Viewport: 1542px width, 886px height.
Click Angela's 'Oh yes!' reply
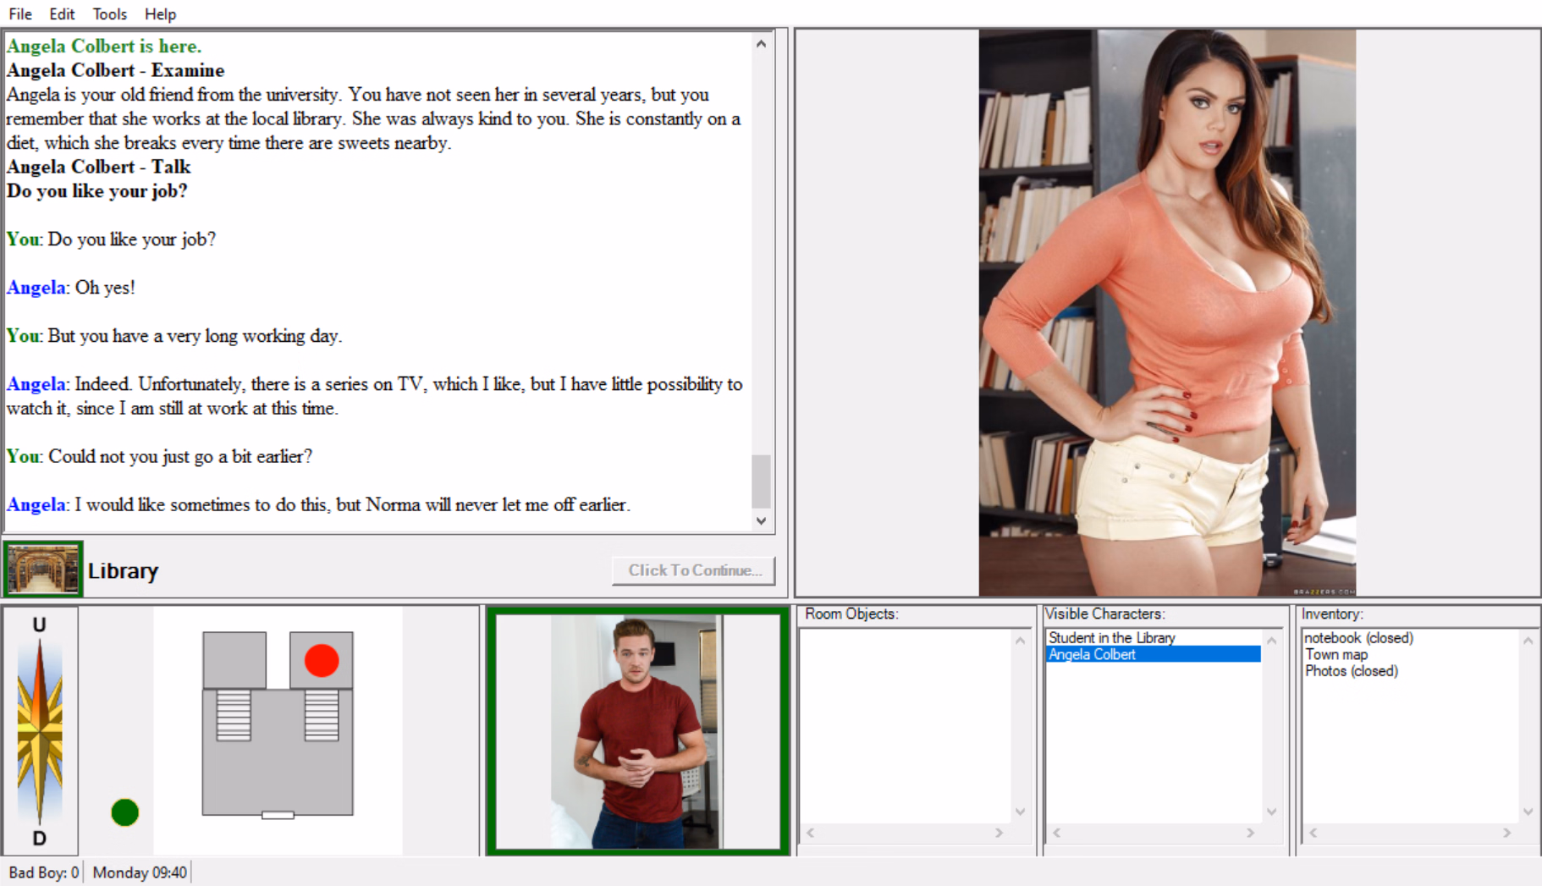pyautogui.click(x=105, y=288)
